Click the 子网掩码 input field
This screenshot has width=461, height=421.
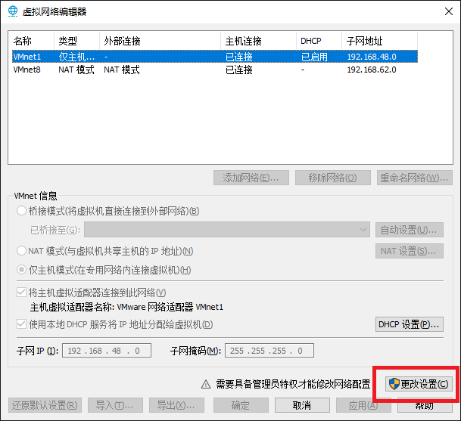pyautogui.click(x=269, y=351)
